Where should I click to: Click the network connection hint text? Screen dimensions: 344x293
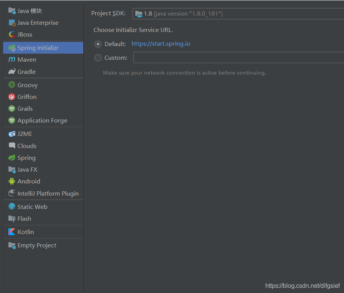(185, 73)
